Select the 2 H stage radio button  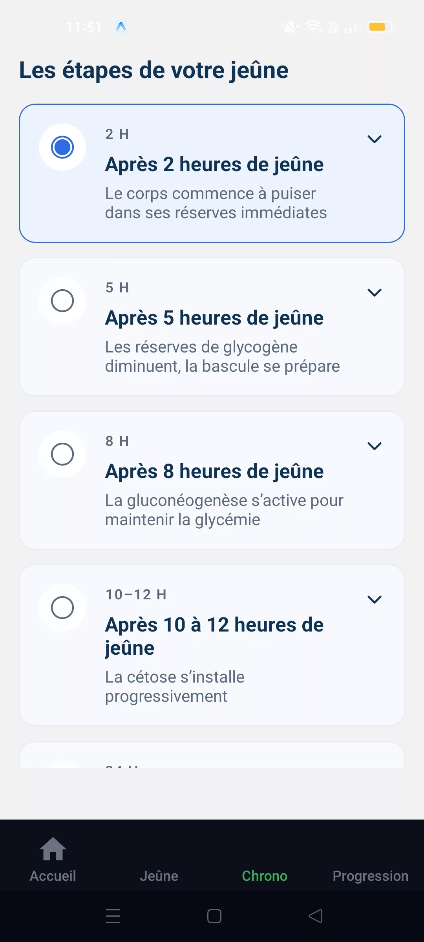[x=62, y=147]
